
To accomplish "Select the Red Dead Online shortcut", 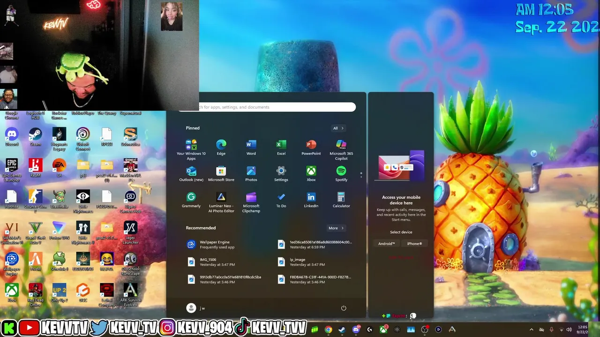I will pos(35,295).
